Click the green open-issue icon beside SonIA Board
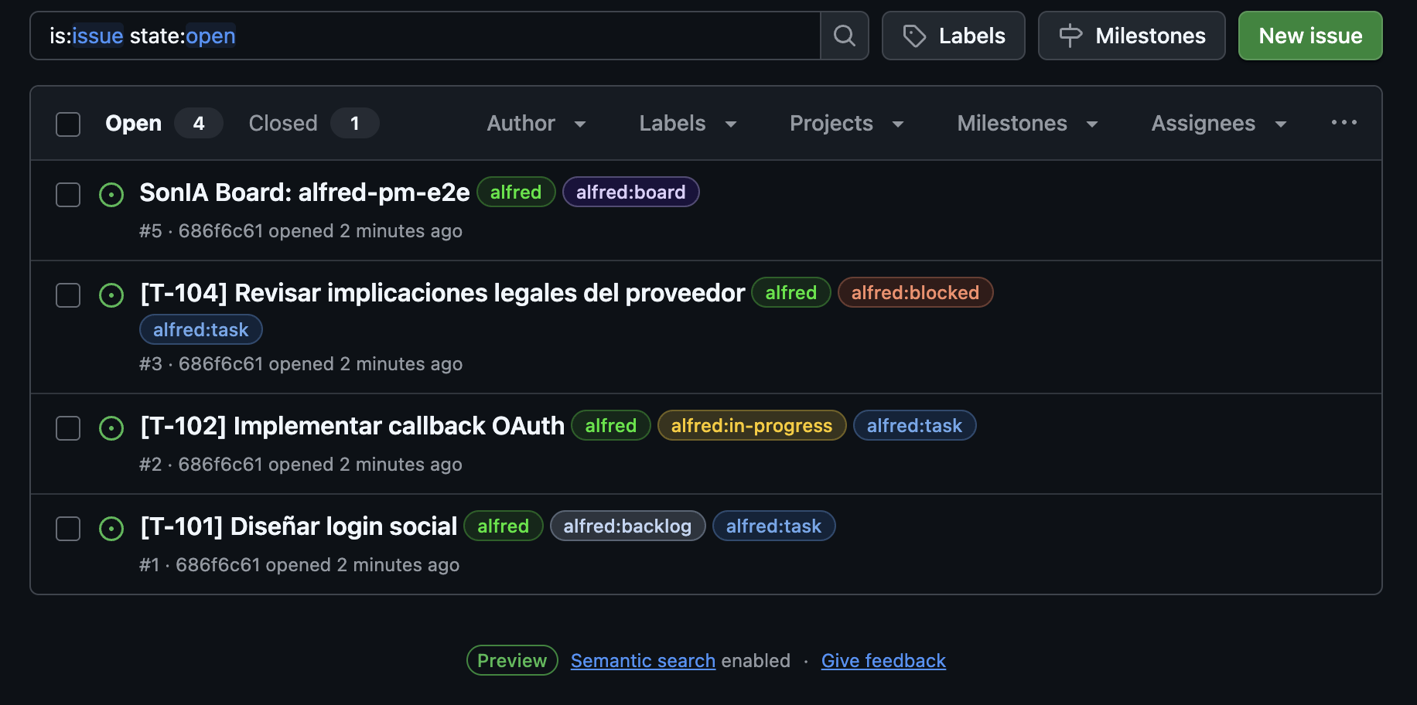Screen dimensions: 1417x705 111,195
